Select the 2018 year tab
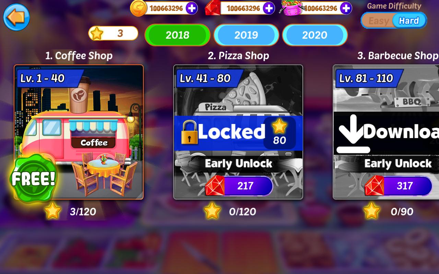The image size is (439, 274). [177, 35]
